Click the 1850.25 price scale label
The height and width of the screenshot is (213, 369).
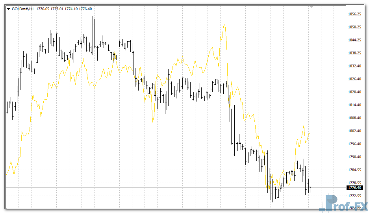coord(355,27)
